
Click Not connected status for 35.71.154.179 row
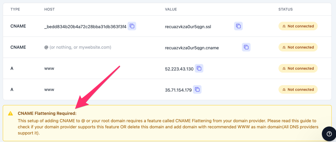(298, 89)
